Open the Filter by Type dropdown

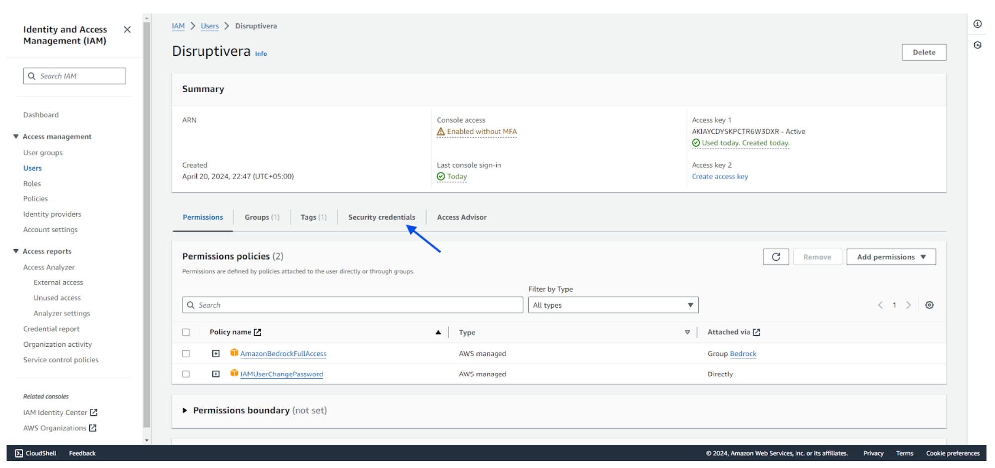point(613,305)
